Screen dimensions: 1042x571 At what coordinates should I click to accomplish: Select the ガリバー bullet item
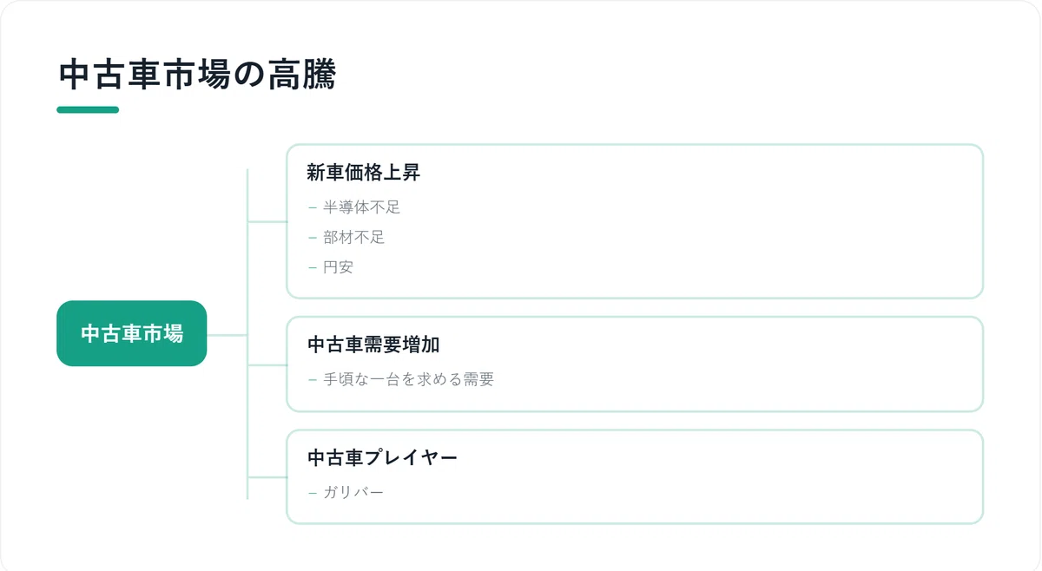pyautogui.click(x=353, y=492)
